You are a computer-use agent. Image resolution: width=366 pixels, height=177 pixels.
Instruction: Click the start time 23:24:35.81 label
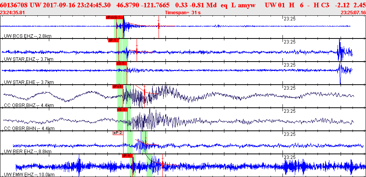pyautogui.click(x=12, y=13)
